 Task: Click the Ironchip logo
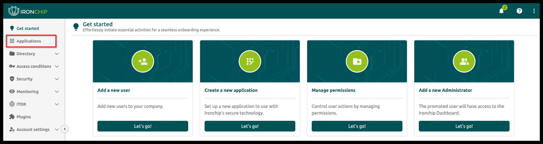click(x=28, y=11)
